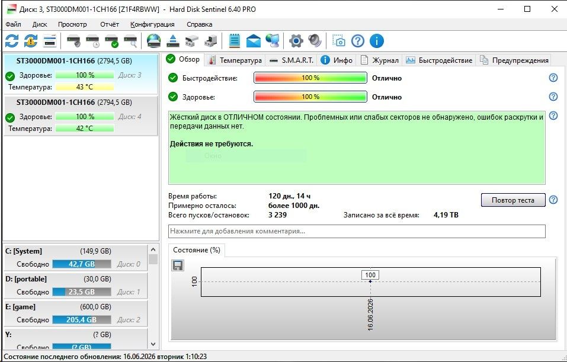This screenshot has width=567, height=362.
Task: Click the scroll down arrow in the partition list
Action: coord(153,344)
